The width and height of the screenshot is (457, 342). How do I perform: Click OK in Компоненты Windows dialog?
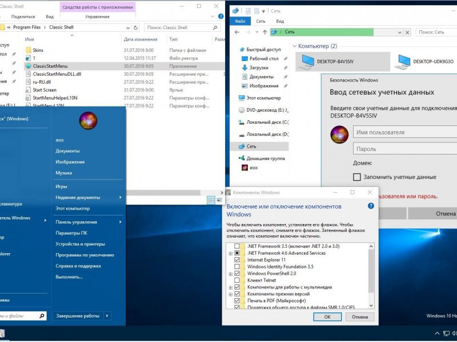tap(327, 317)
